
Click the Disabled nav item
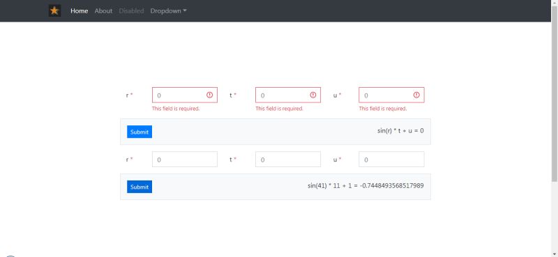point(131,11)
